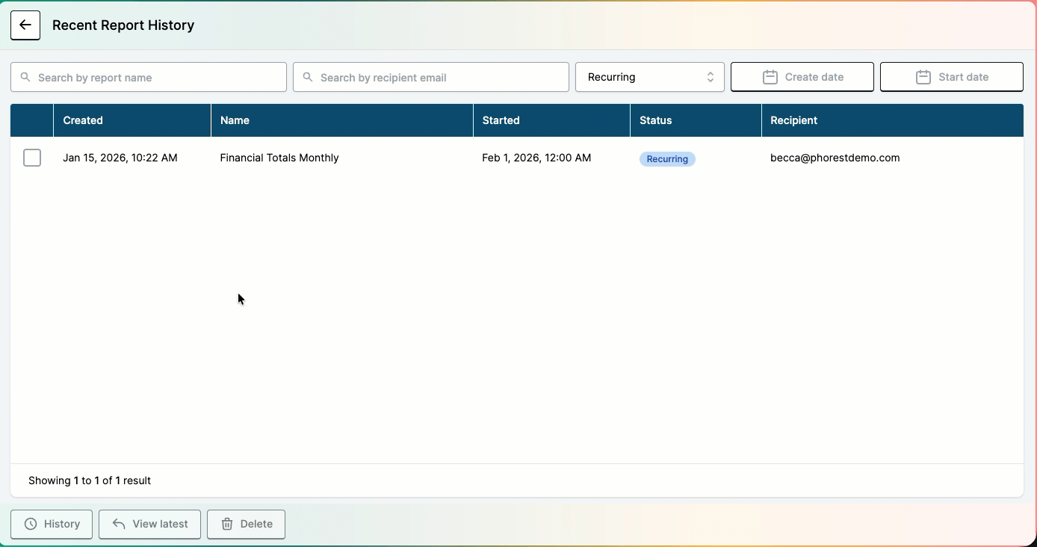1037x547 pixels.
Task: Click the back arrow icon
Action: click(25, 25)
